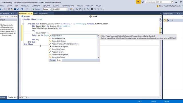
Task: Open the DEPURAR menu
Action: coord(46,6)
